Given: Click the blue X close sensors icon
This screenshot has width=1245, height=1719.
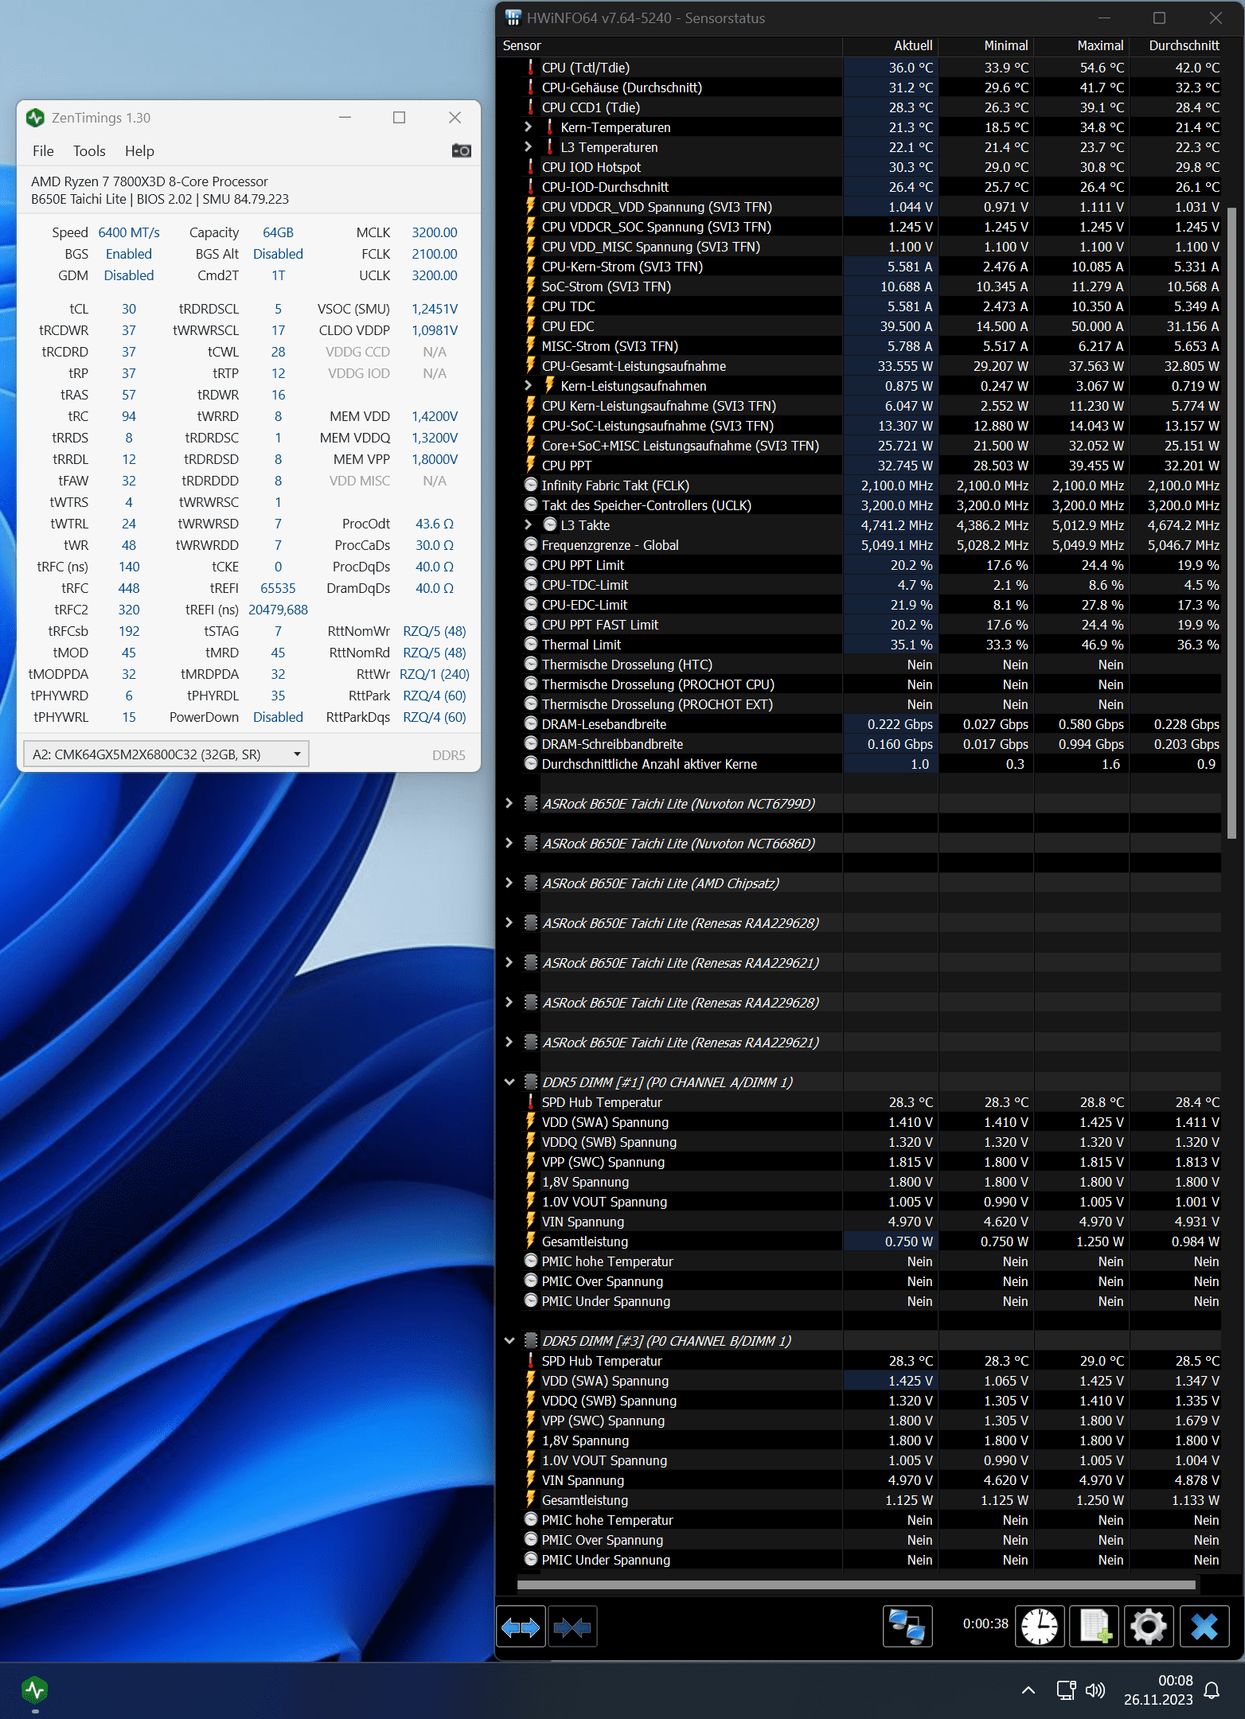Looking at the screenshot, I should coord(1204,1627).
